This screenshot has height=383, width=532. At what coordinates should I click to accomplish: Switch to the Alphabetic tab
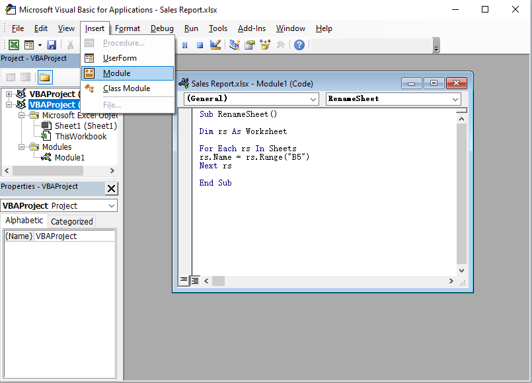coord(24,221)
